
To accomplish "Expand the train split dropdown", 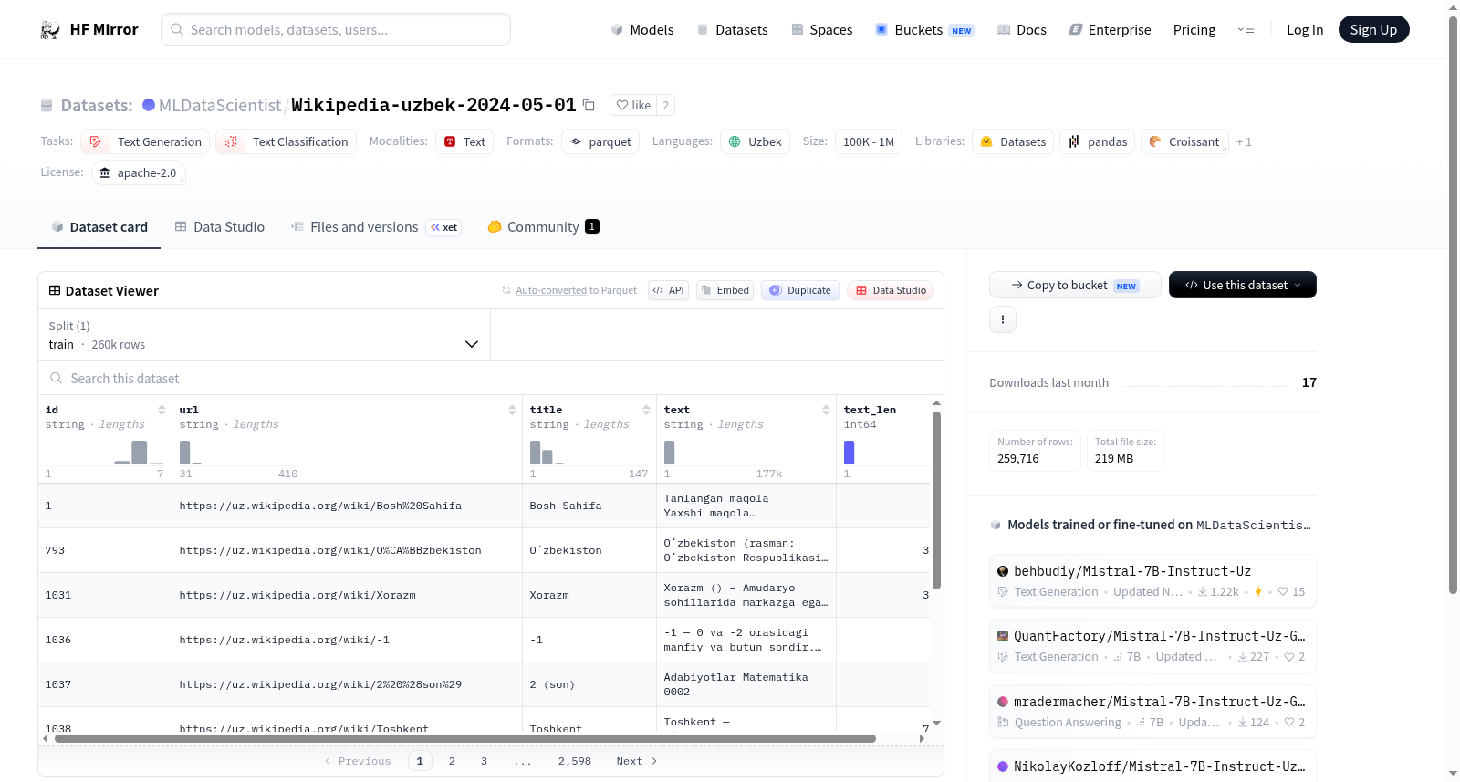I will [x=264, y=335].
